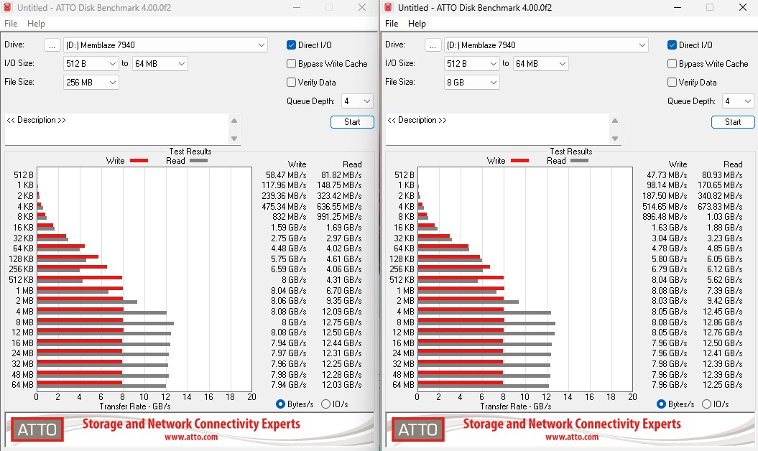Click the drive browse (...) button, right window

433,45
